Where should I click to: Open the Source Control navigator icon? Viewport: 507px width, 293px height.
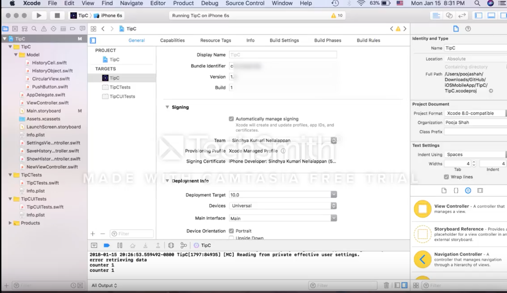pos(15,29)
